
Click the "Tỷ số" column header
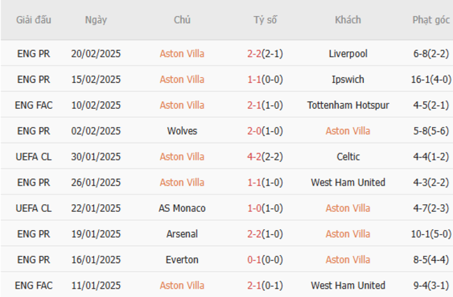pyautogui.click(x=265, y=20)
